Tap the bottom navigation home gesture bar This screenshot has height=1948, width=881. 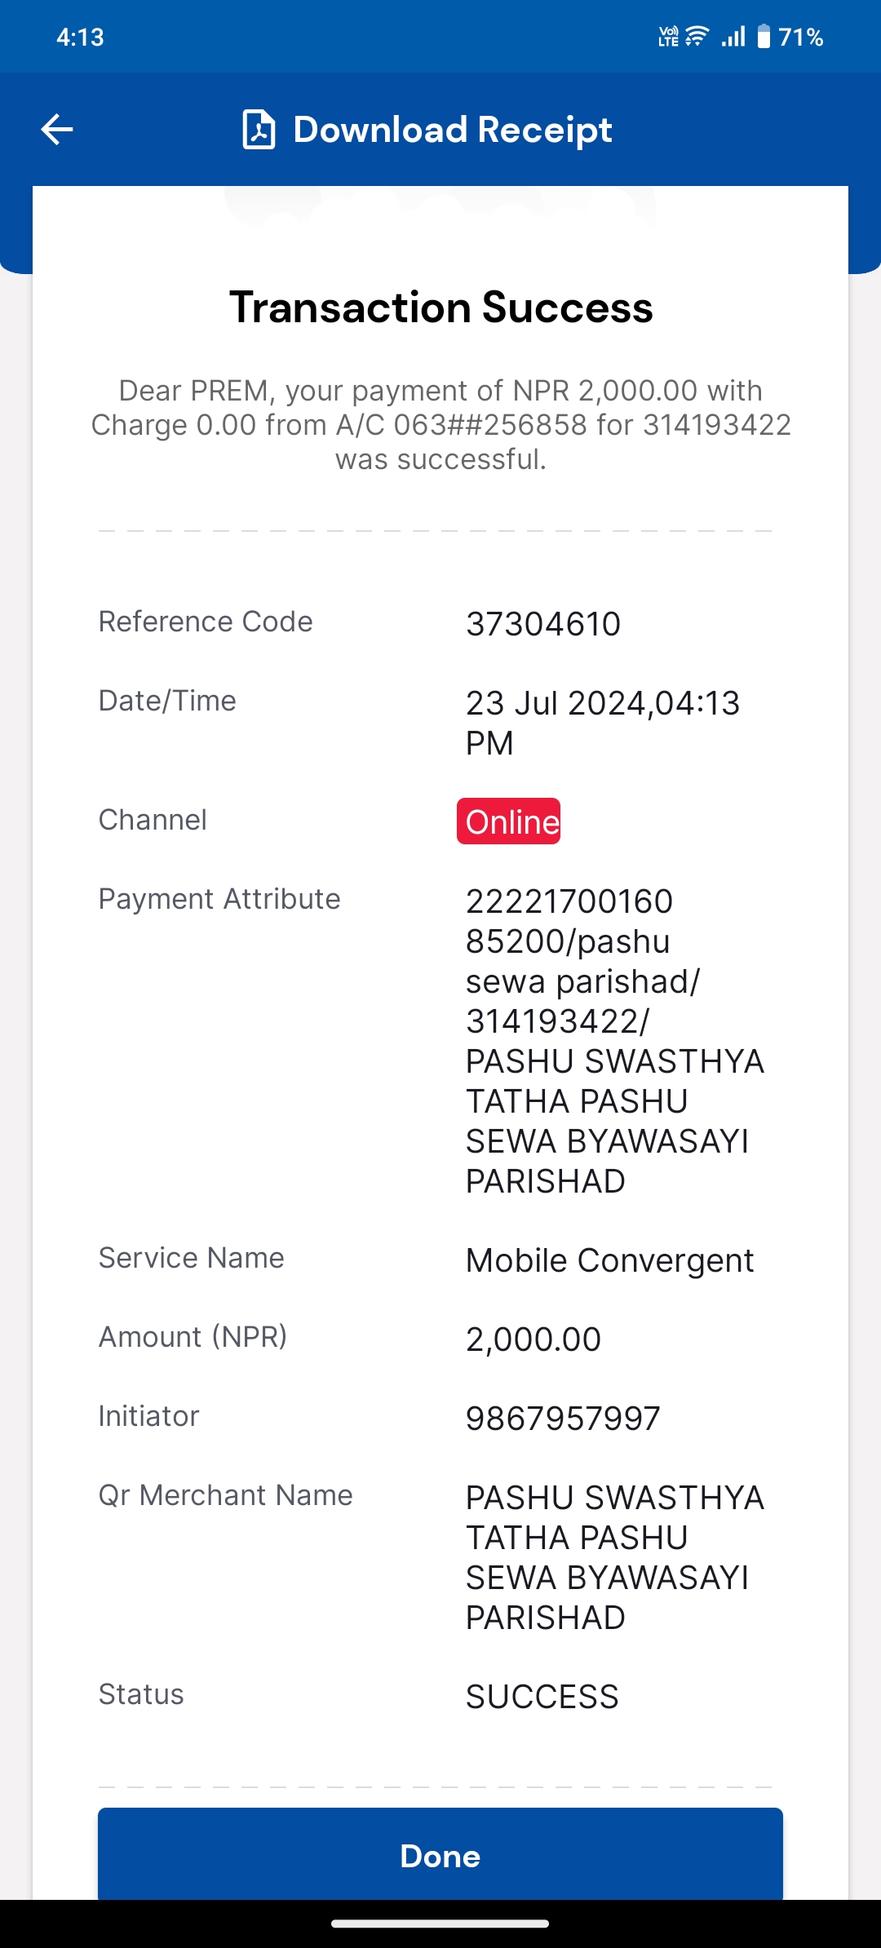click(440, 1924)
